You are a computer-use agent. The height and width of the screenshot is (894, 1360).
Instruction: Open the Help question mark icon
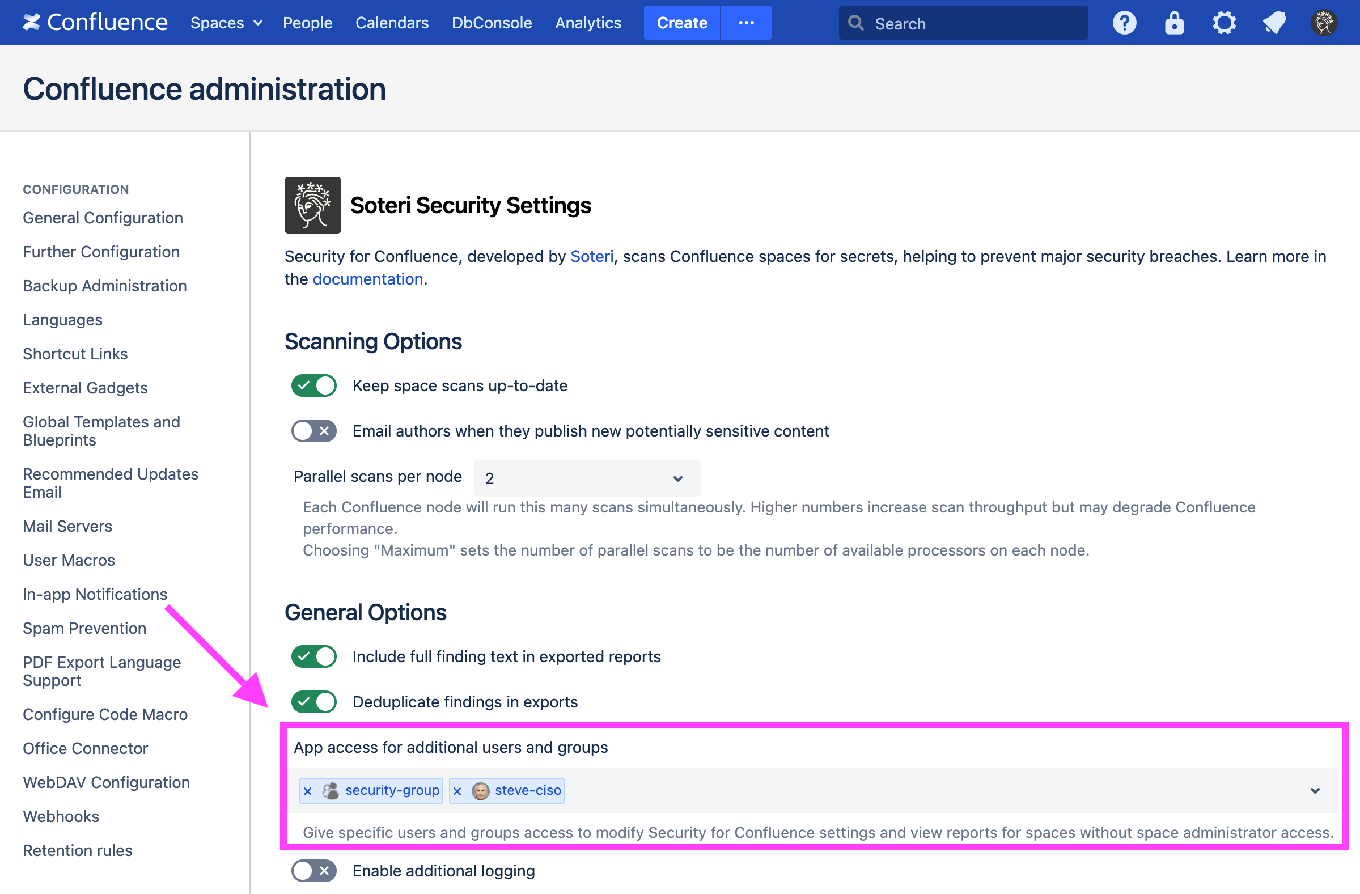[x=1125, y=22]
